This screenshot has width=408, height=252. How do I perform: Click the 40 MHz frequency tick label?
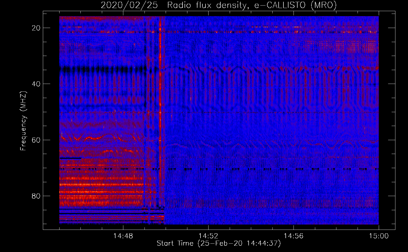point(36,84)
